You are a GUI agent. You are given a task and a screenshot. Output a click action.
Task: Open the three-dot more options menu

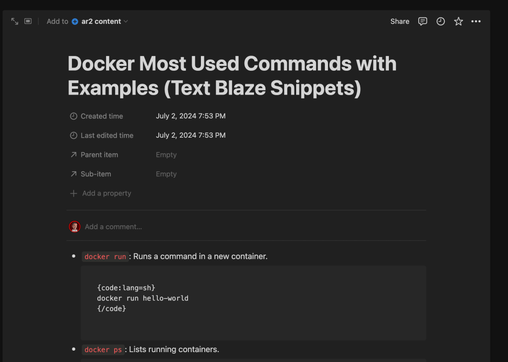(x=476, y=21)
